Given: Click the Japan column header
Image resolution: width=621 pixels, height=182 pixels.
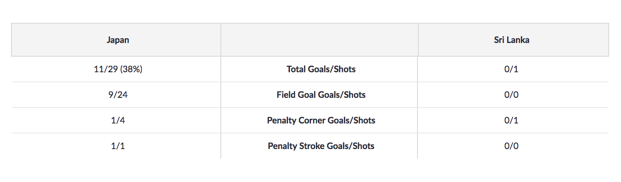Looking at the screenshot, I should pyautogui.click(x=116, y=40).
